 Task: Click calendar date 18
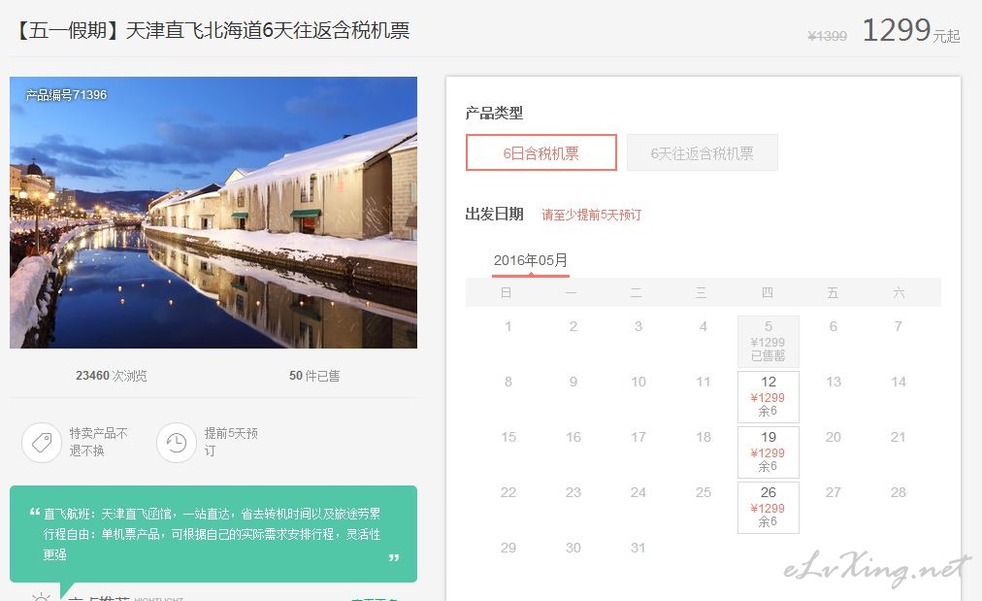[704, 437]
